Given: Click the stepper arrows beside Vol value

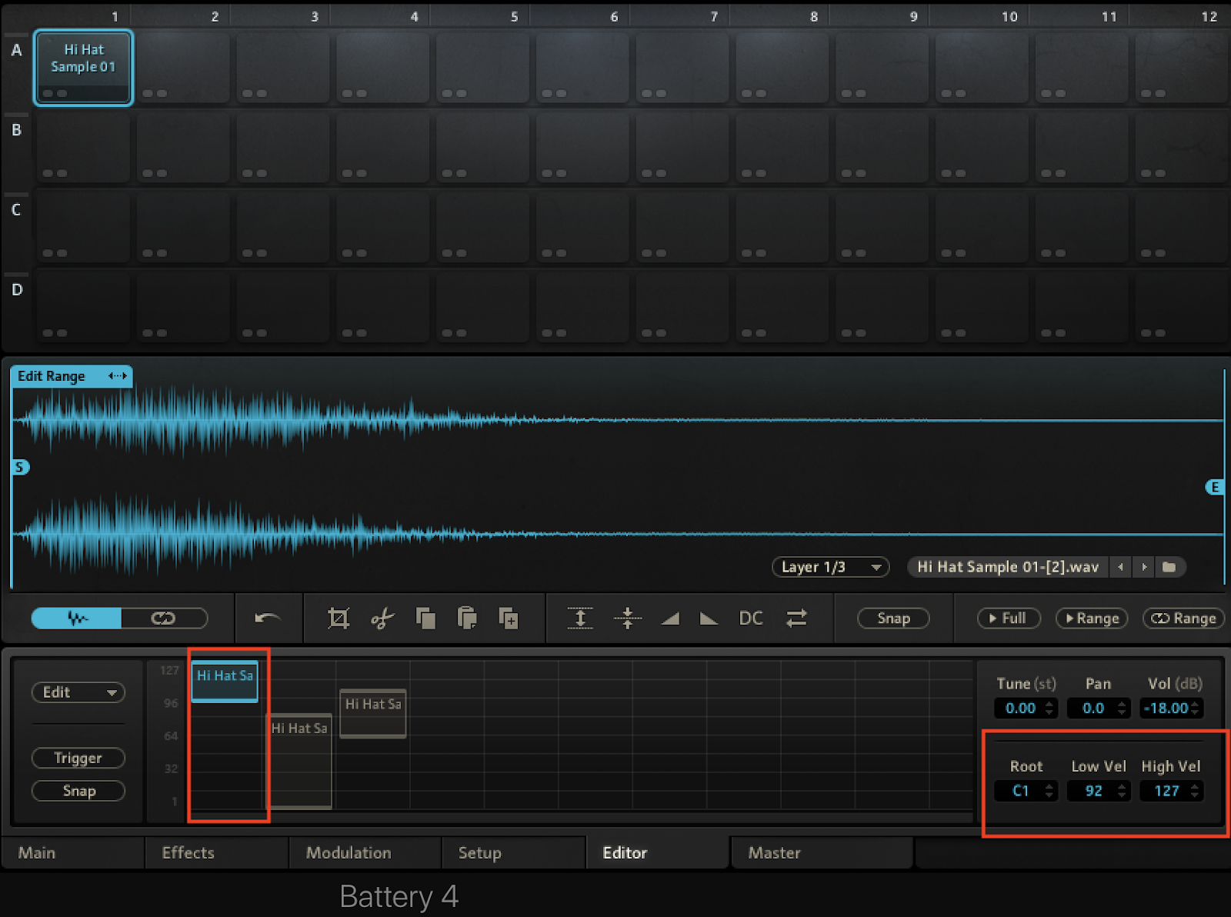Looking at the screenshot, I should click(1195, 708).
